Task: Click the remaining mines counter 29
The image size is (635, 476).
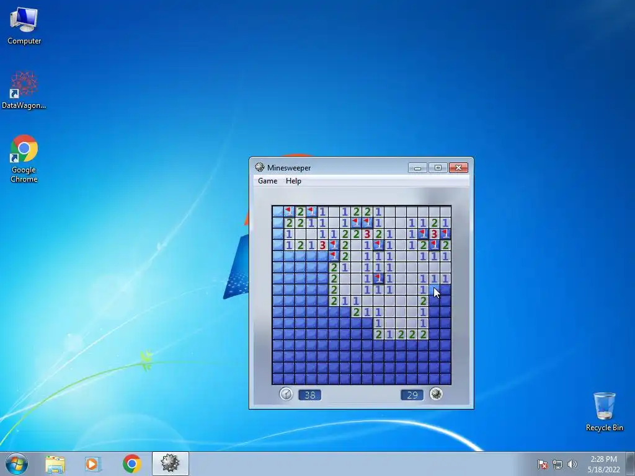Action: click(x=412, y=395)
